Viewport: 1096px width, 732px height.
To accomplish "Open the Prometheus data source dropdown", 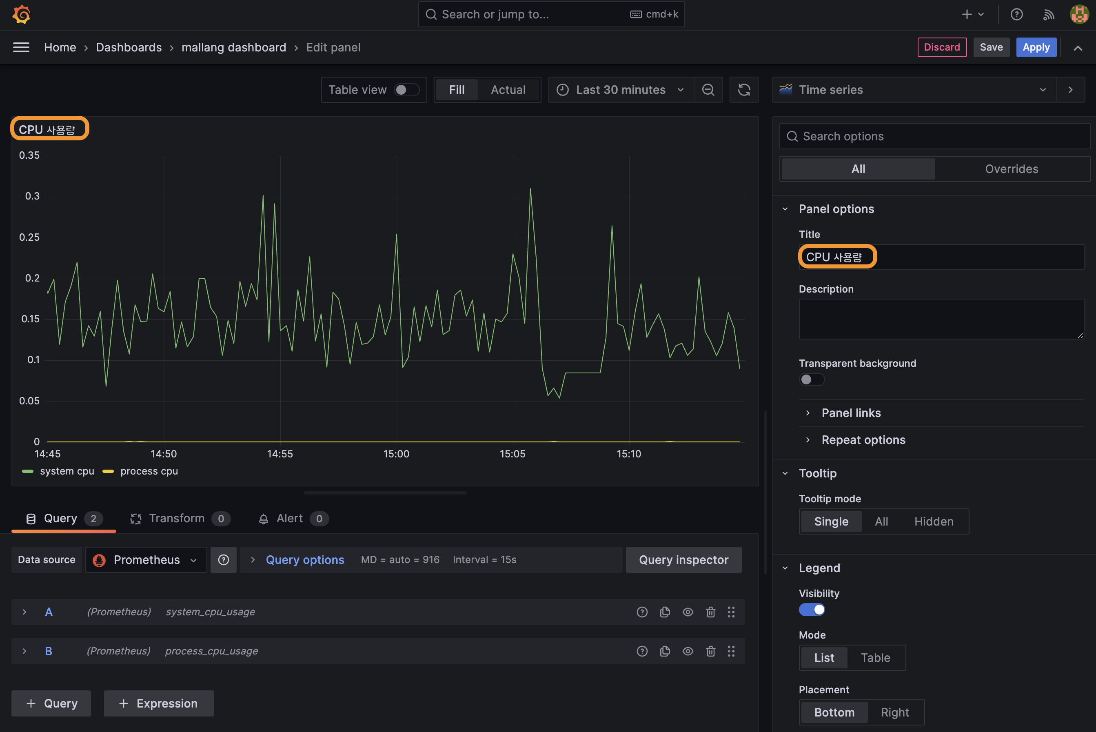I will point(146,560).
